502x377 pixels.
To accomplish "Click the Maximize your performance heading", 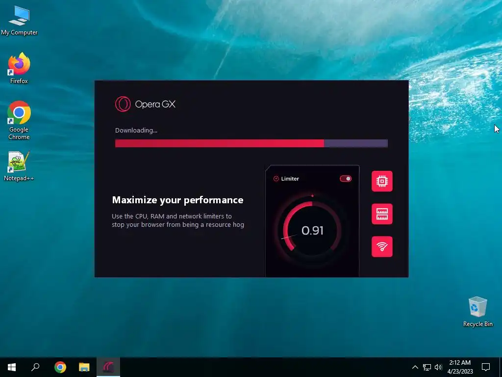I will (177, 200).
